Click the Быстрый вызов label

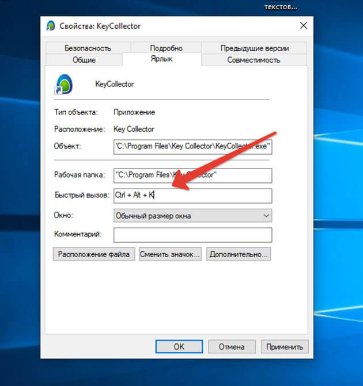[x=82, y=195]
